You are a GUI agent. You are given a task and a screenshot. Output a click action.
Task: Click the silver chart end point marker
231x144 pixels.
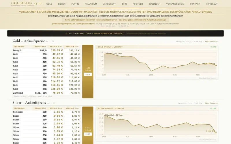(216, 133)
